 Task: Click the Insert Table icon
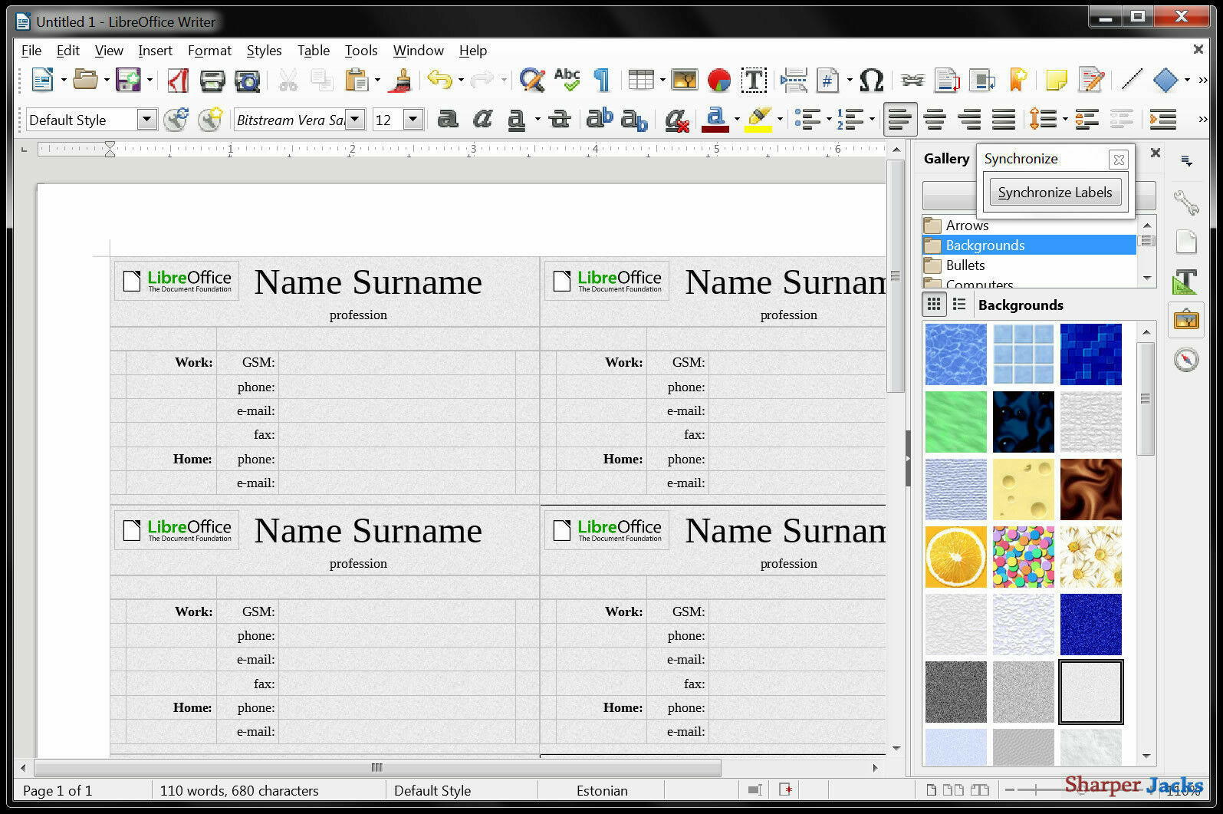pos(640,80)
